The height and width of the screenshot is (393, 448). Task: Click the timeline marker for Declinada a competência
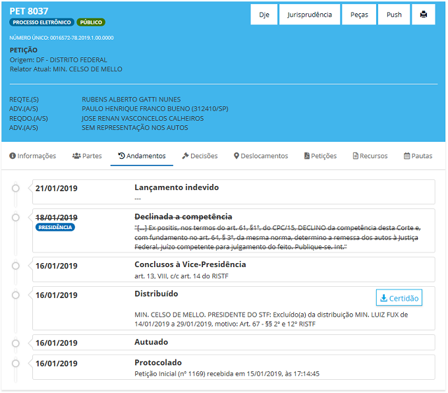coord(16,218)
